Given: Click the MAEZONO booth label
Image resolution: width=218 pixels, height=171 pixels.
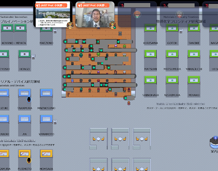Looking at the screenshot, I should click(46, 43).
